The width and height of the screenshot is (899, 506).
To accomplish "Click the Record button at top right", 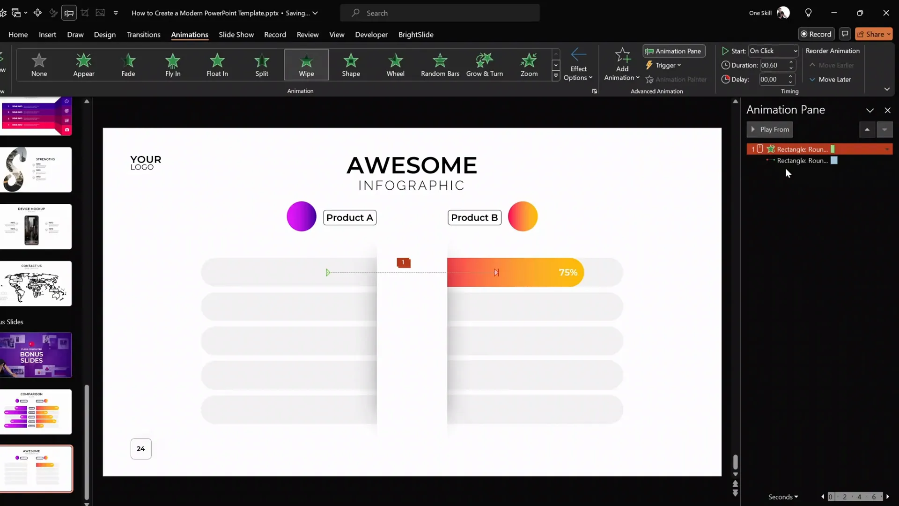I will (816, 34).
